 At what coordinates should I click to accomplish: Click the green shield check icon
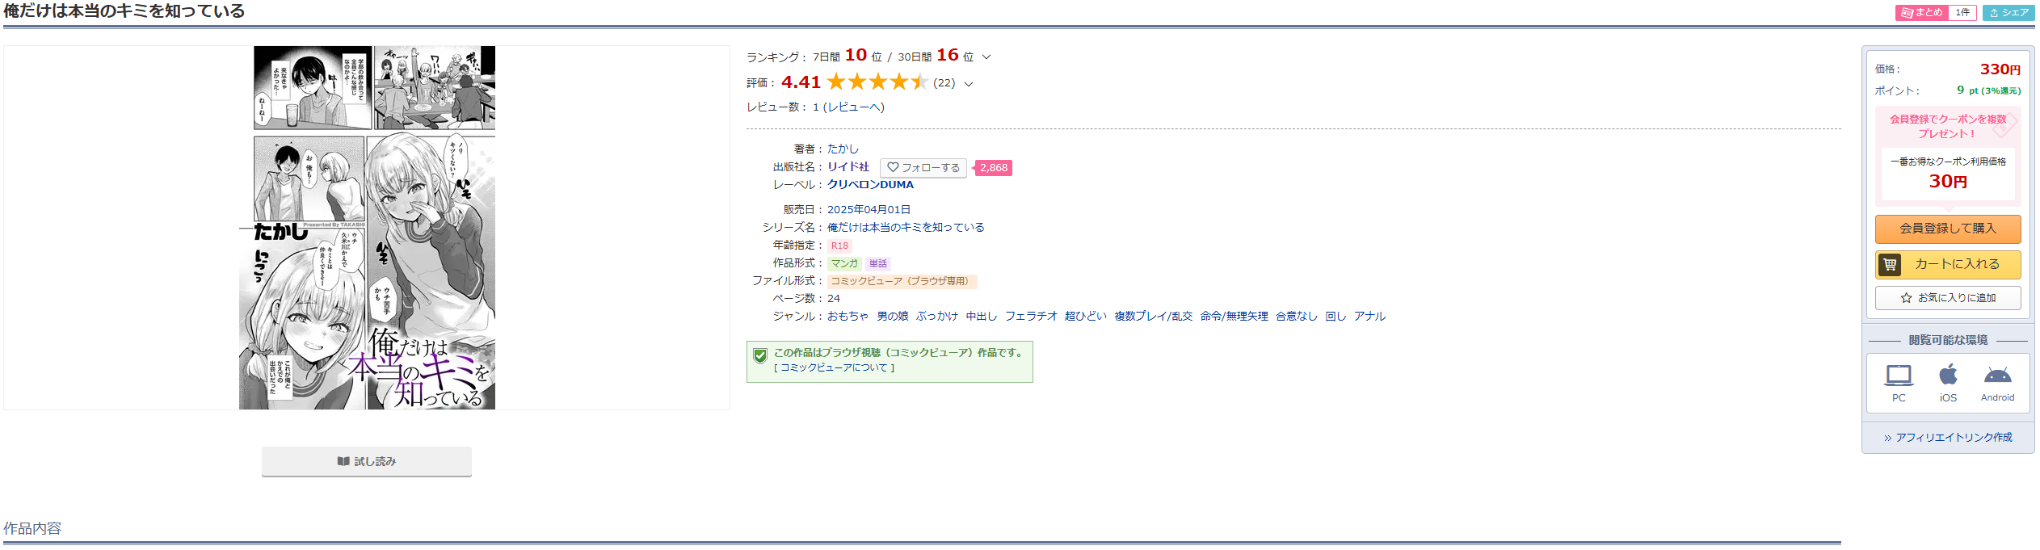759,355
